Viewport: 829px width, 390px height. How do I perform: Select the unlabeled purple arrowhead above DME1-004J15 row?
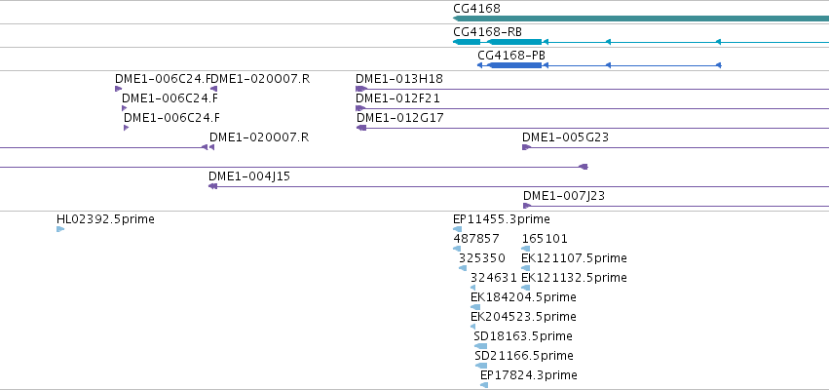[584, 167]
